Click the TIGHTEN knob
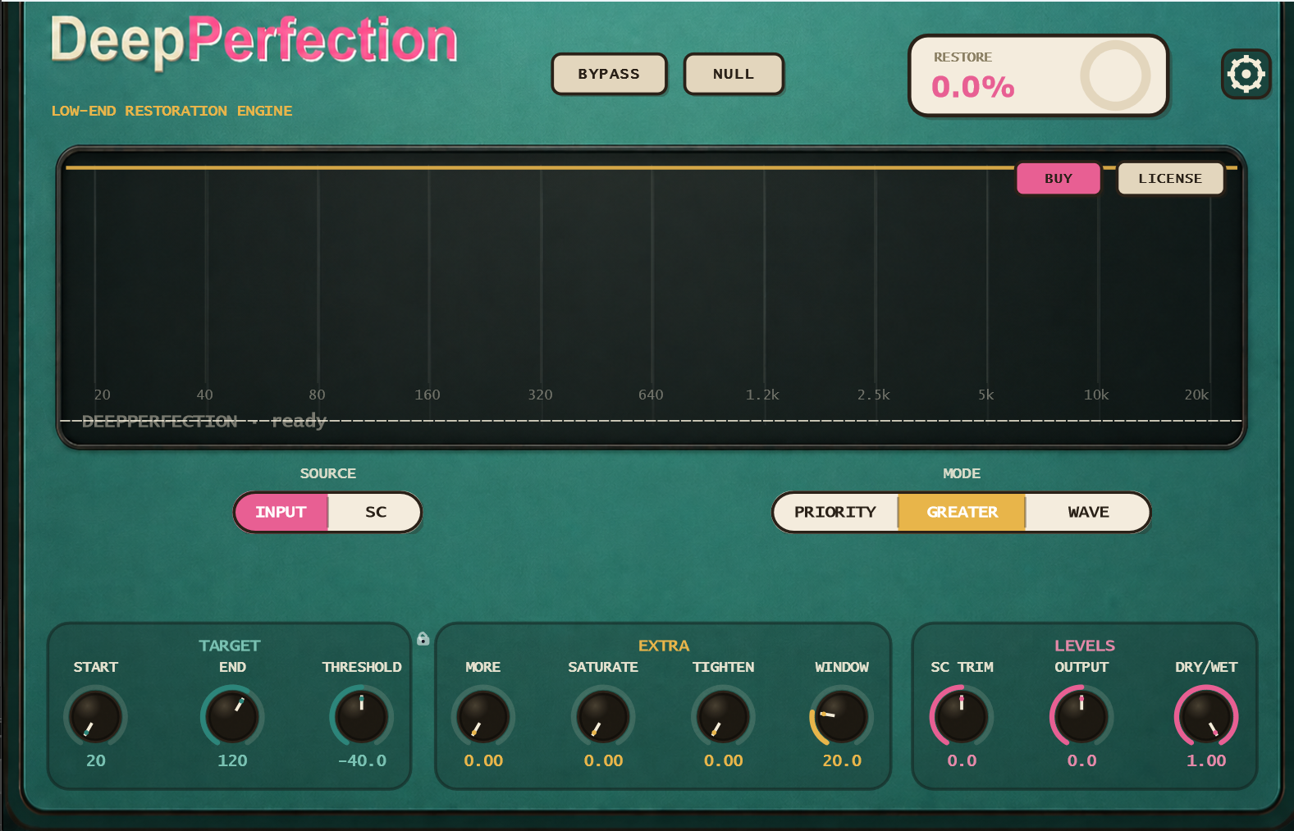 pos(723,716)
